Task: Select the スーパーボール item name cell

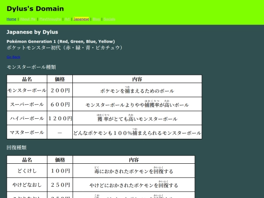Action: pos(27,104)
